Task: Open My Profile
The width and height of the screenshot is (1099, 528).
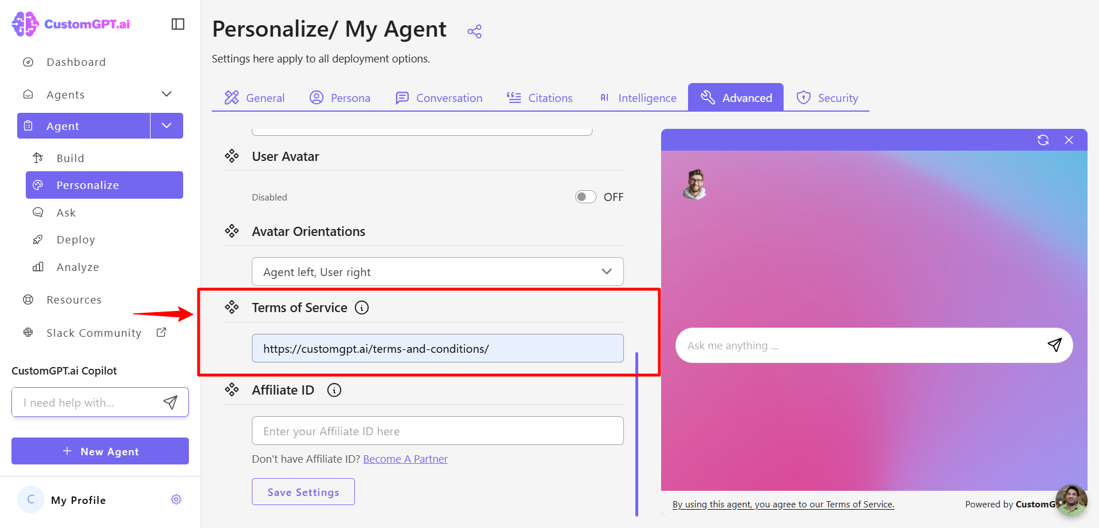Action: (x=78, y=500)
